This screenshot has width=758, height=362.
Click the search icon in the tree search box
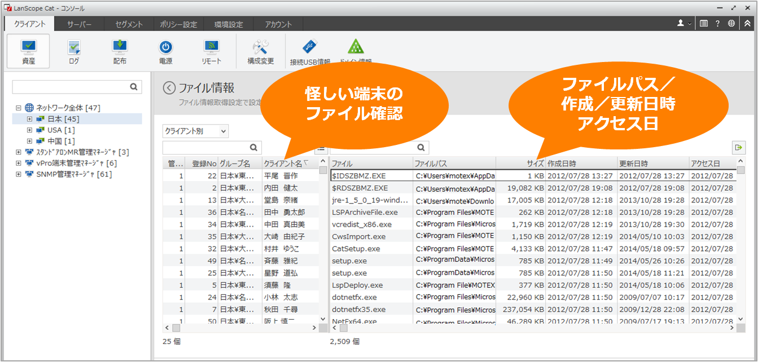tap(134, 87)
